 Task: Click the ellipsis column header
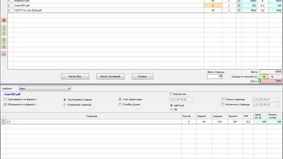[x=3, y=116]
